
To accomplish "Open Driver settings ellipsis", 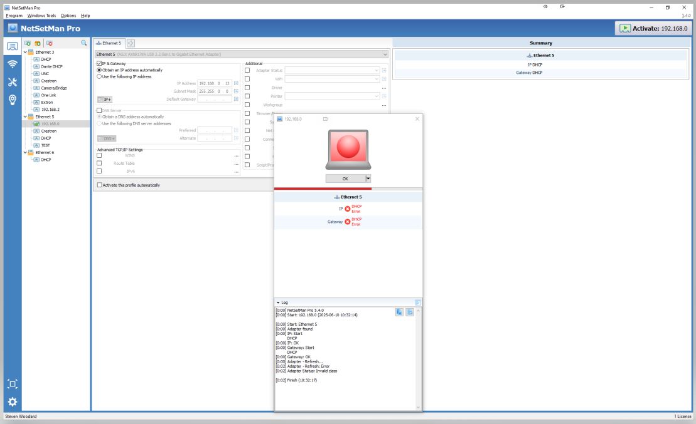I will pos(384,88).
